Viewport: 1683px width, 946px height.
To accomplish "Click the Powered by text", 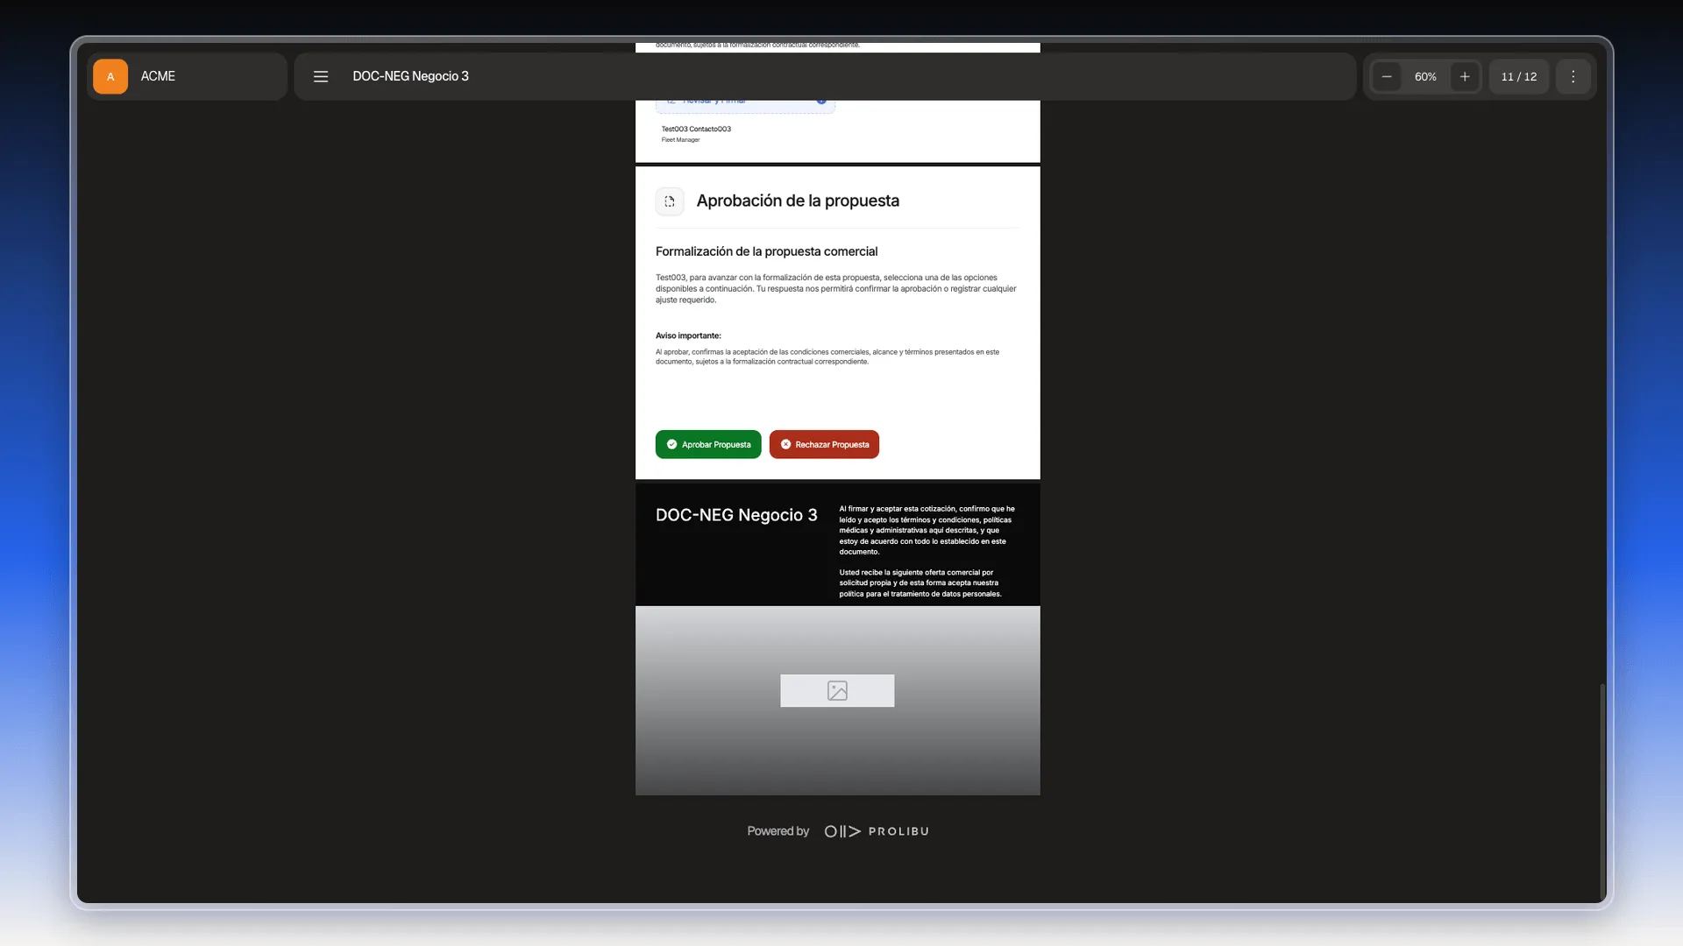I will [x=778, y=831].
